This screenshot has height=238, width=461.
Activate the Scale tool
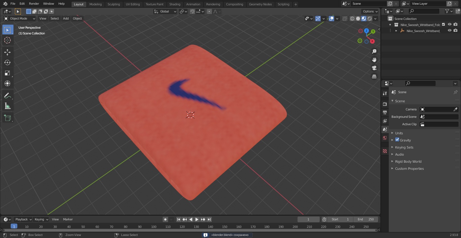pos(7,73)
